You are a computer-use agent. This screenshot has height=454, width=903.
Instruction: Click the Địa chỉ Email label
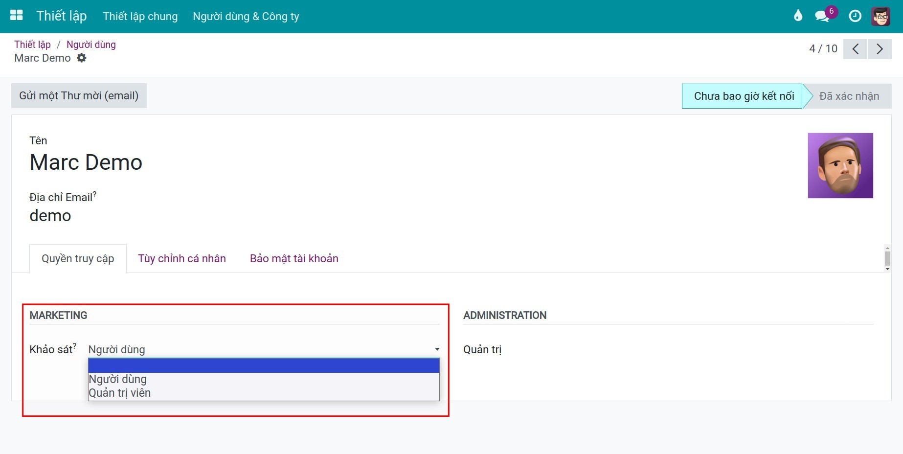(61, 197)
